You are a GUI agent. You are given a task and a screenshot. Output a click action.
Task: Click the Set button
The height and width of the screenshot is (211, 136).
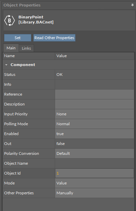coord(18,38)
